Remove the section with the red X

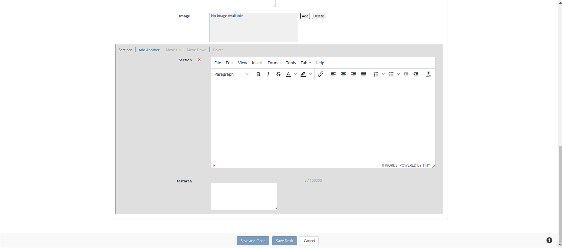click(x=199, y=60)
